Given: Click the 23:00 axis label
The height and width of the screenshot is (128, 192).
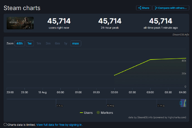Looking at the screenshot, I should pos(10,92).
